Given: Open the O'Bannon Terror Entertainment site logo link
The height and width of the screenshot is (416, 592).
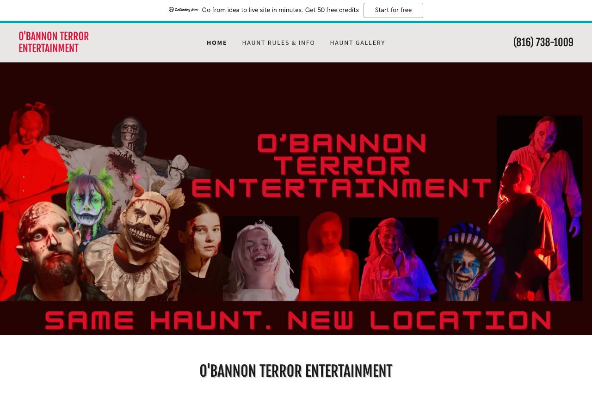Looking at the screenshot, I should tap(54, 43).
